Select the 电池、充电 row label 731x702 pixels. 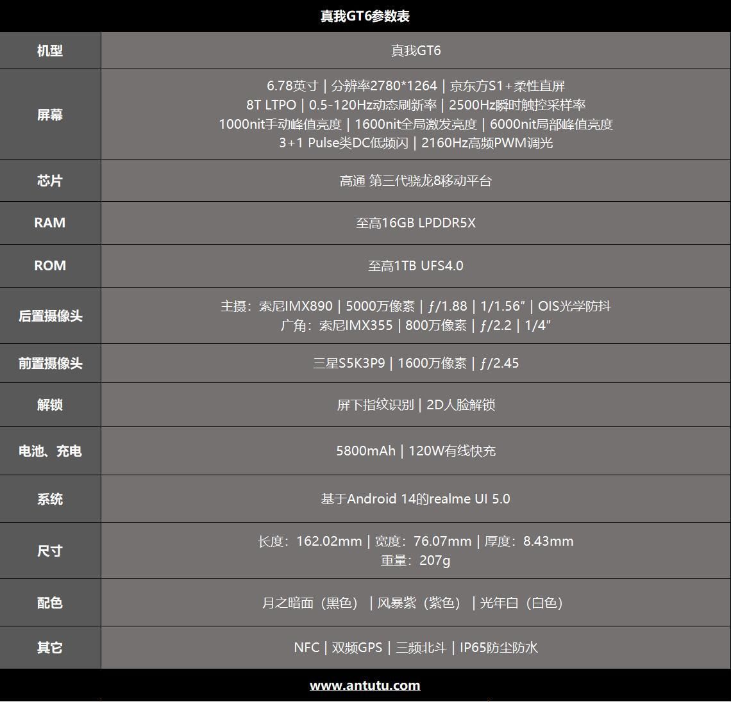51,451
